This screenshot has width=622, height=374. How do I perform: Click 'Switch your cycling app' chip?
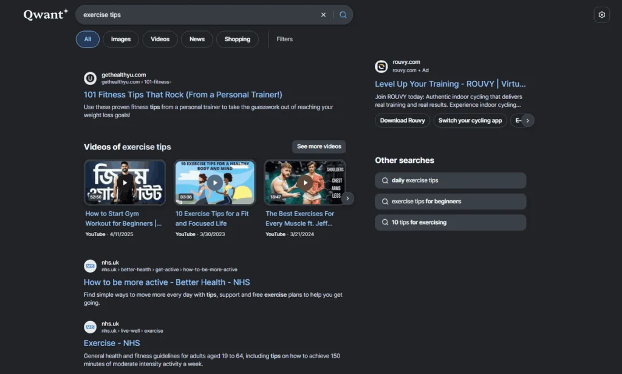(x=470, y=121)
